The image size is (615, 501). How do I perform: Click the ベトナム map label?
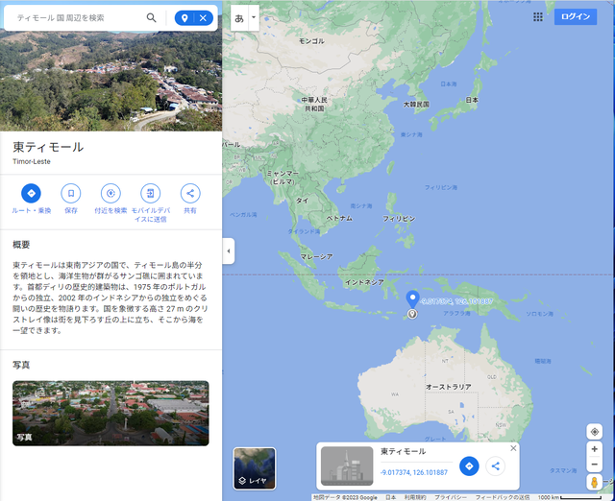(x=339, y=218)
